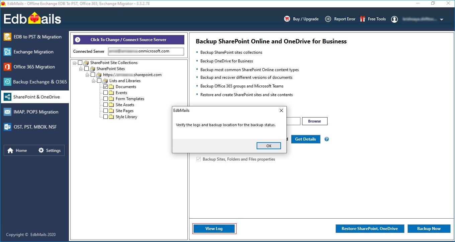Check the Site Pages checkbox
455x242 pixels.
(105, 111)
